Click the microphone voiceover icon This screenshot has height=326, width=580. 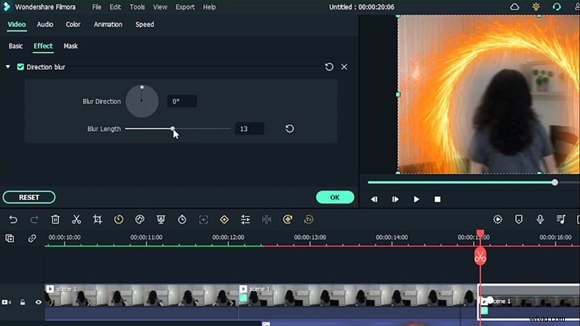(540, 220)
